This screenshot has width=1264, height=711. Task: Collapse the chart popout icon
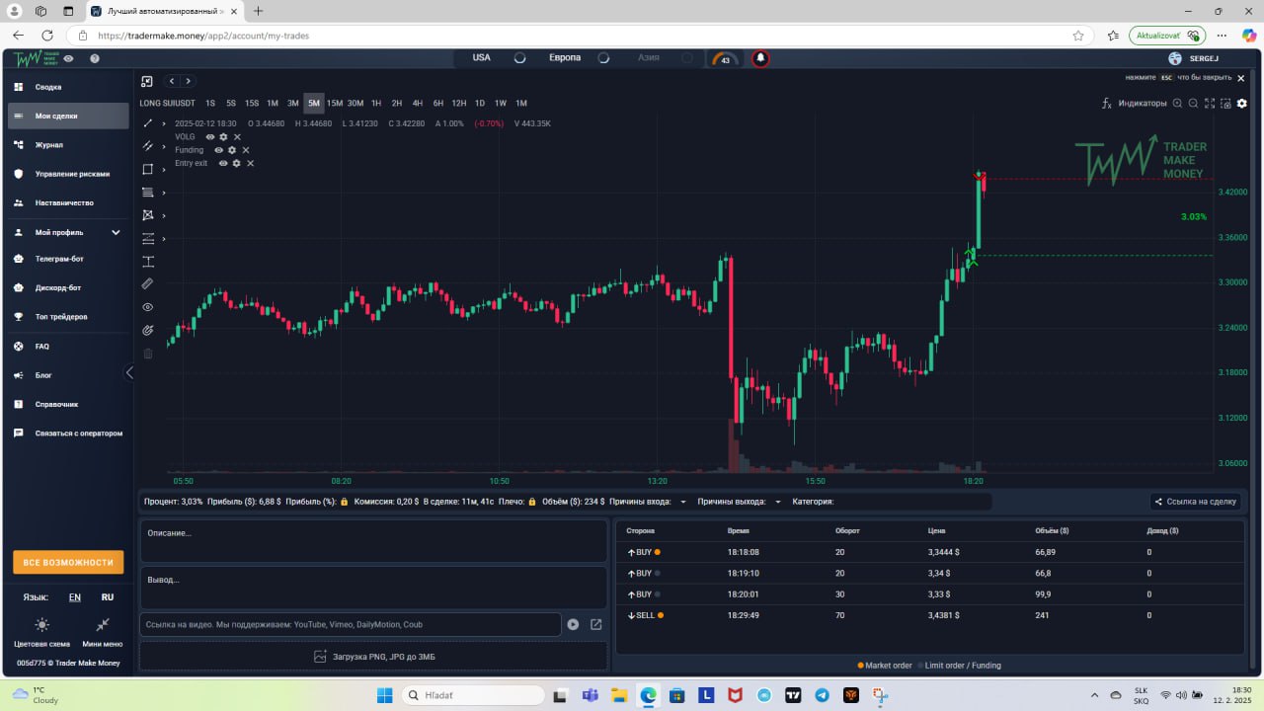147,81
